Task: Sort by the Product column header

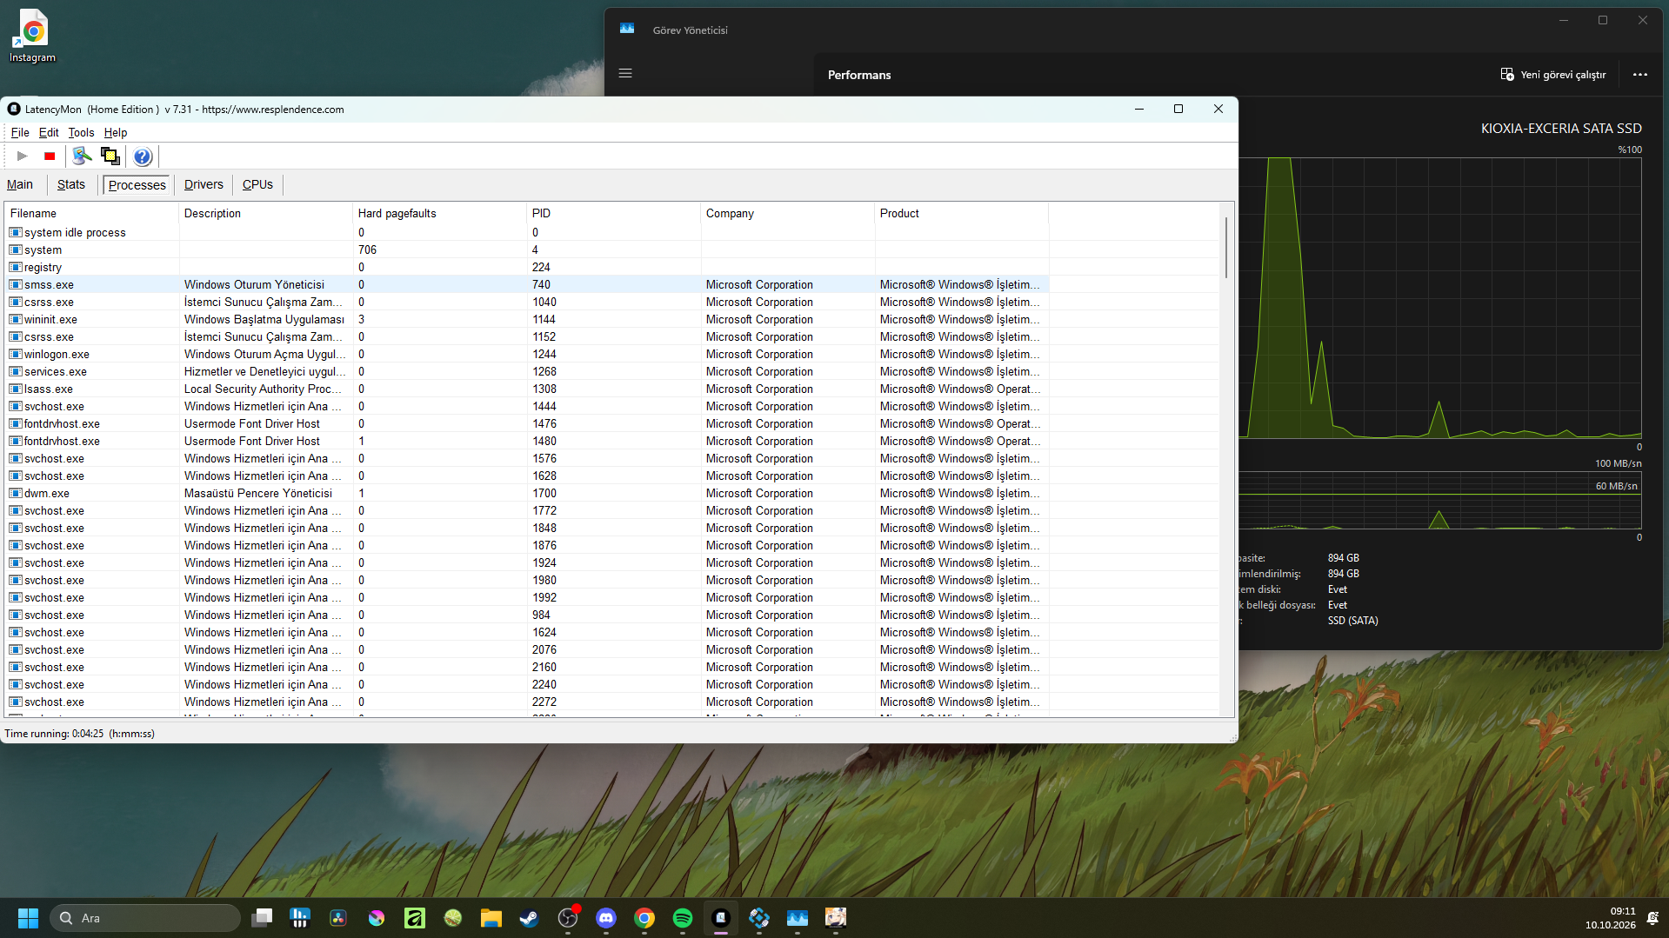Action: 962,213
